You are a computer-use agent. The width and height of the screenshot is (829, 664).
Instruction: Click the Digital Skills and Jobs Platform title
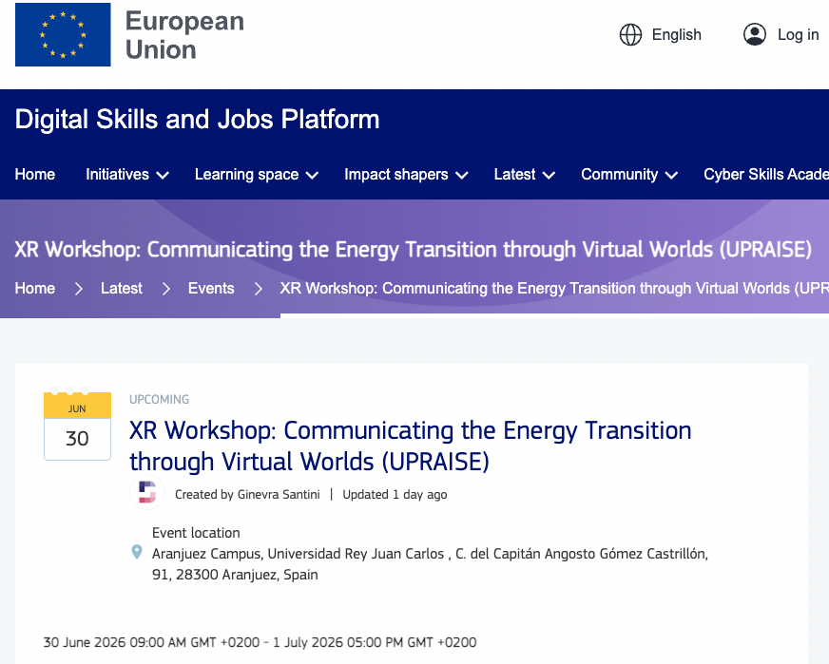tap(197, 120)
